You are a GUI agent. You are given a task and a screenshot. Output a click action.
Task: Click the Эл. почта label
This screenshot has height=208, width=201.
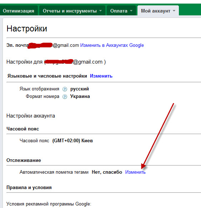click(17, 45)
